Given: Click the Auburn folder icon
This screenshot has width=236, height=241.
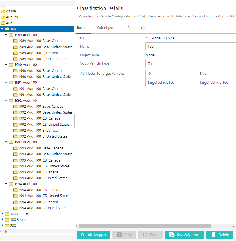Looking at the screenshot, I should [x=3, y=17].
